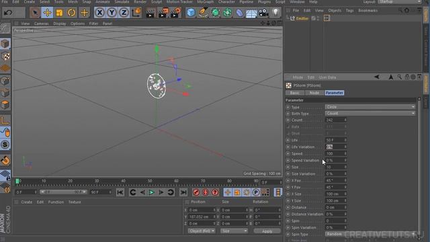This screenshot has width=430, height=242.
Task: Toggle the Parameter P keyframe option
Action: pyautogui.click(x=256, y=192)
